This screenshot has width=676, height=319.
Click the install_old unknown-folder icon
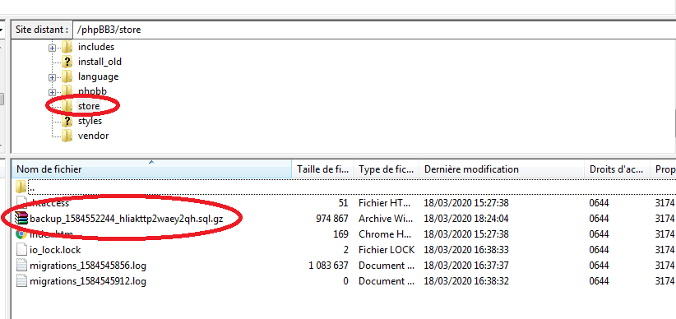(67, 62)
